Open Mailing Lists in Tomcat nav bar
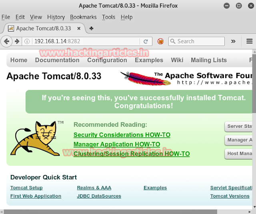This screenshot has height=214, width=256. coord(209,60)
